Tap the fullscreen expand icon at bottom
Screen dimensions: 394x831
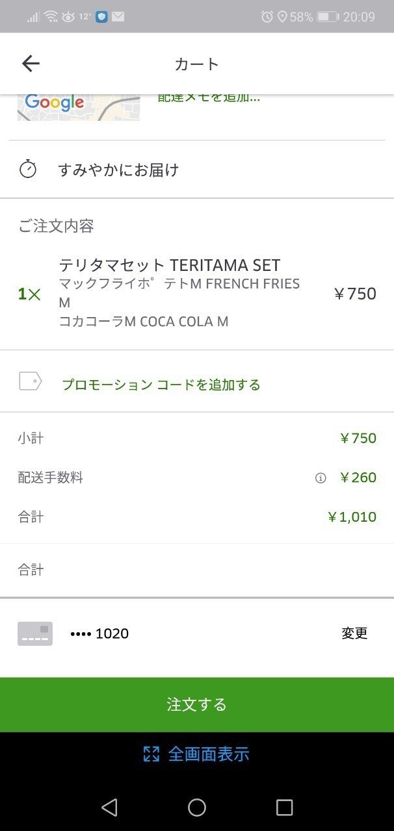coord(151,754)
